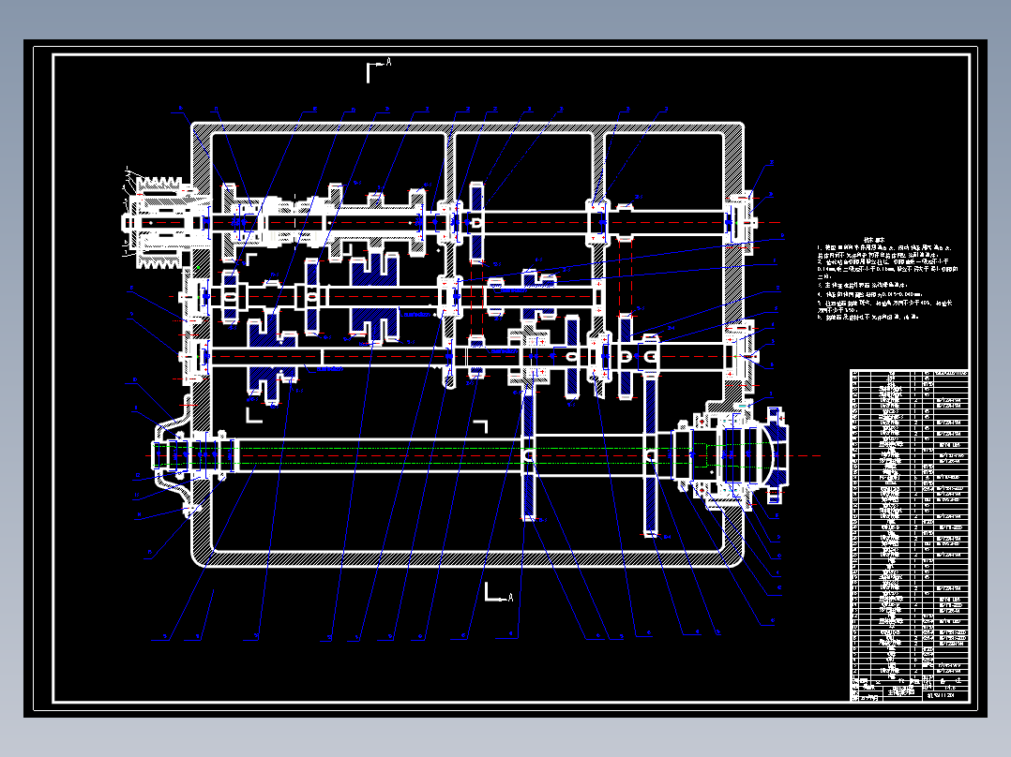This screenshot has width=1011, height=757.
Task: Select the thin blue gear on top shaft
Action: click(x=476, y=223)
